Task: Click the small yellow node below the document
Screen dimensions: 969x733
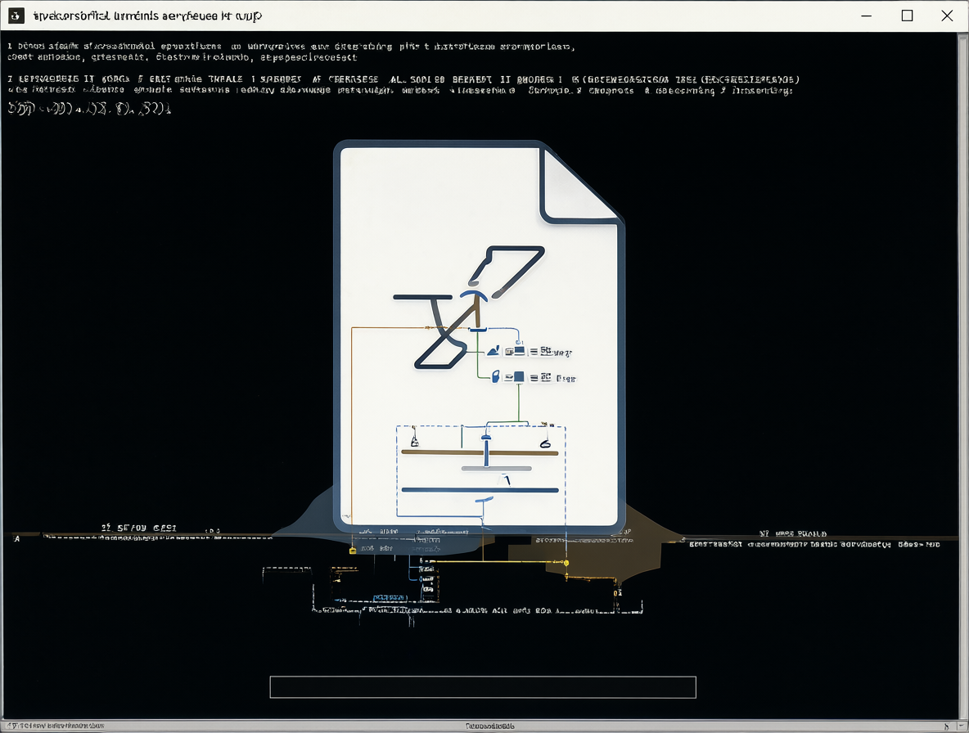Action: point(566,563)
